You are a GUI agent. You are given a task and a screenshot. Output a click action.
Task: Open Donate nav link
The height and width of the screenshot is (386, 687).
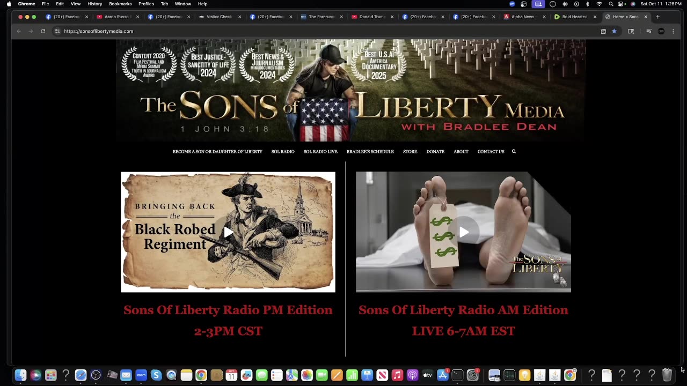(x=435, y=152)
